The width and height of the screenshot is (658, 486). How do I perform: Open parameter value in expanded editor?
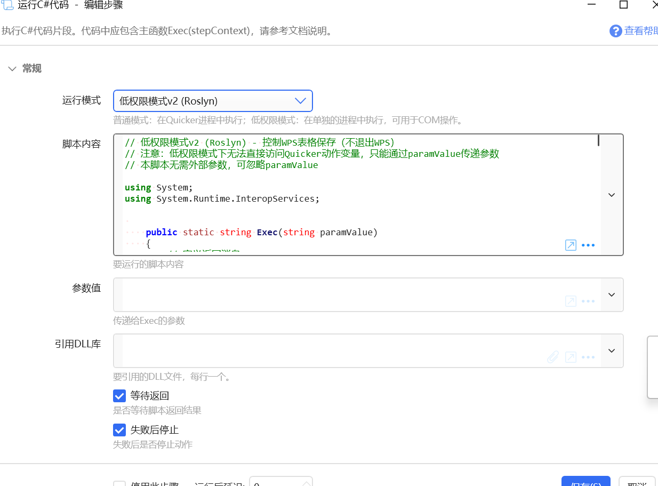[571, 301]
